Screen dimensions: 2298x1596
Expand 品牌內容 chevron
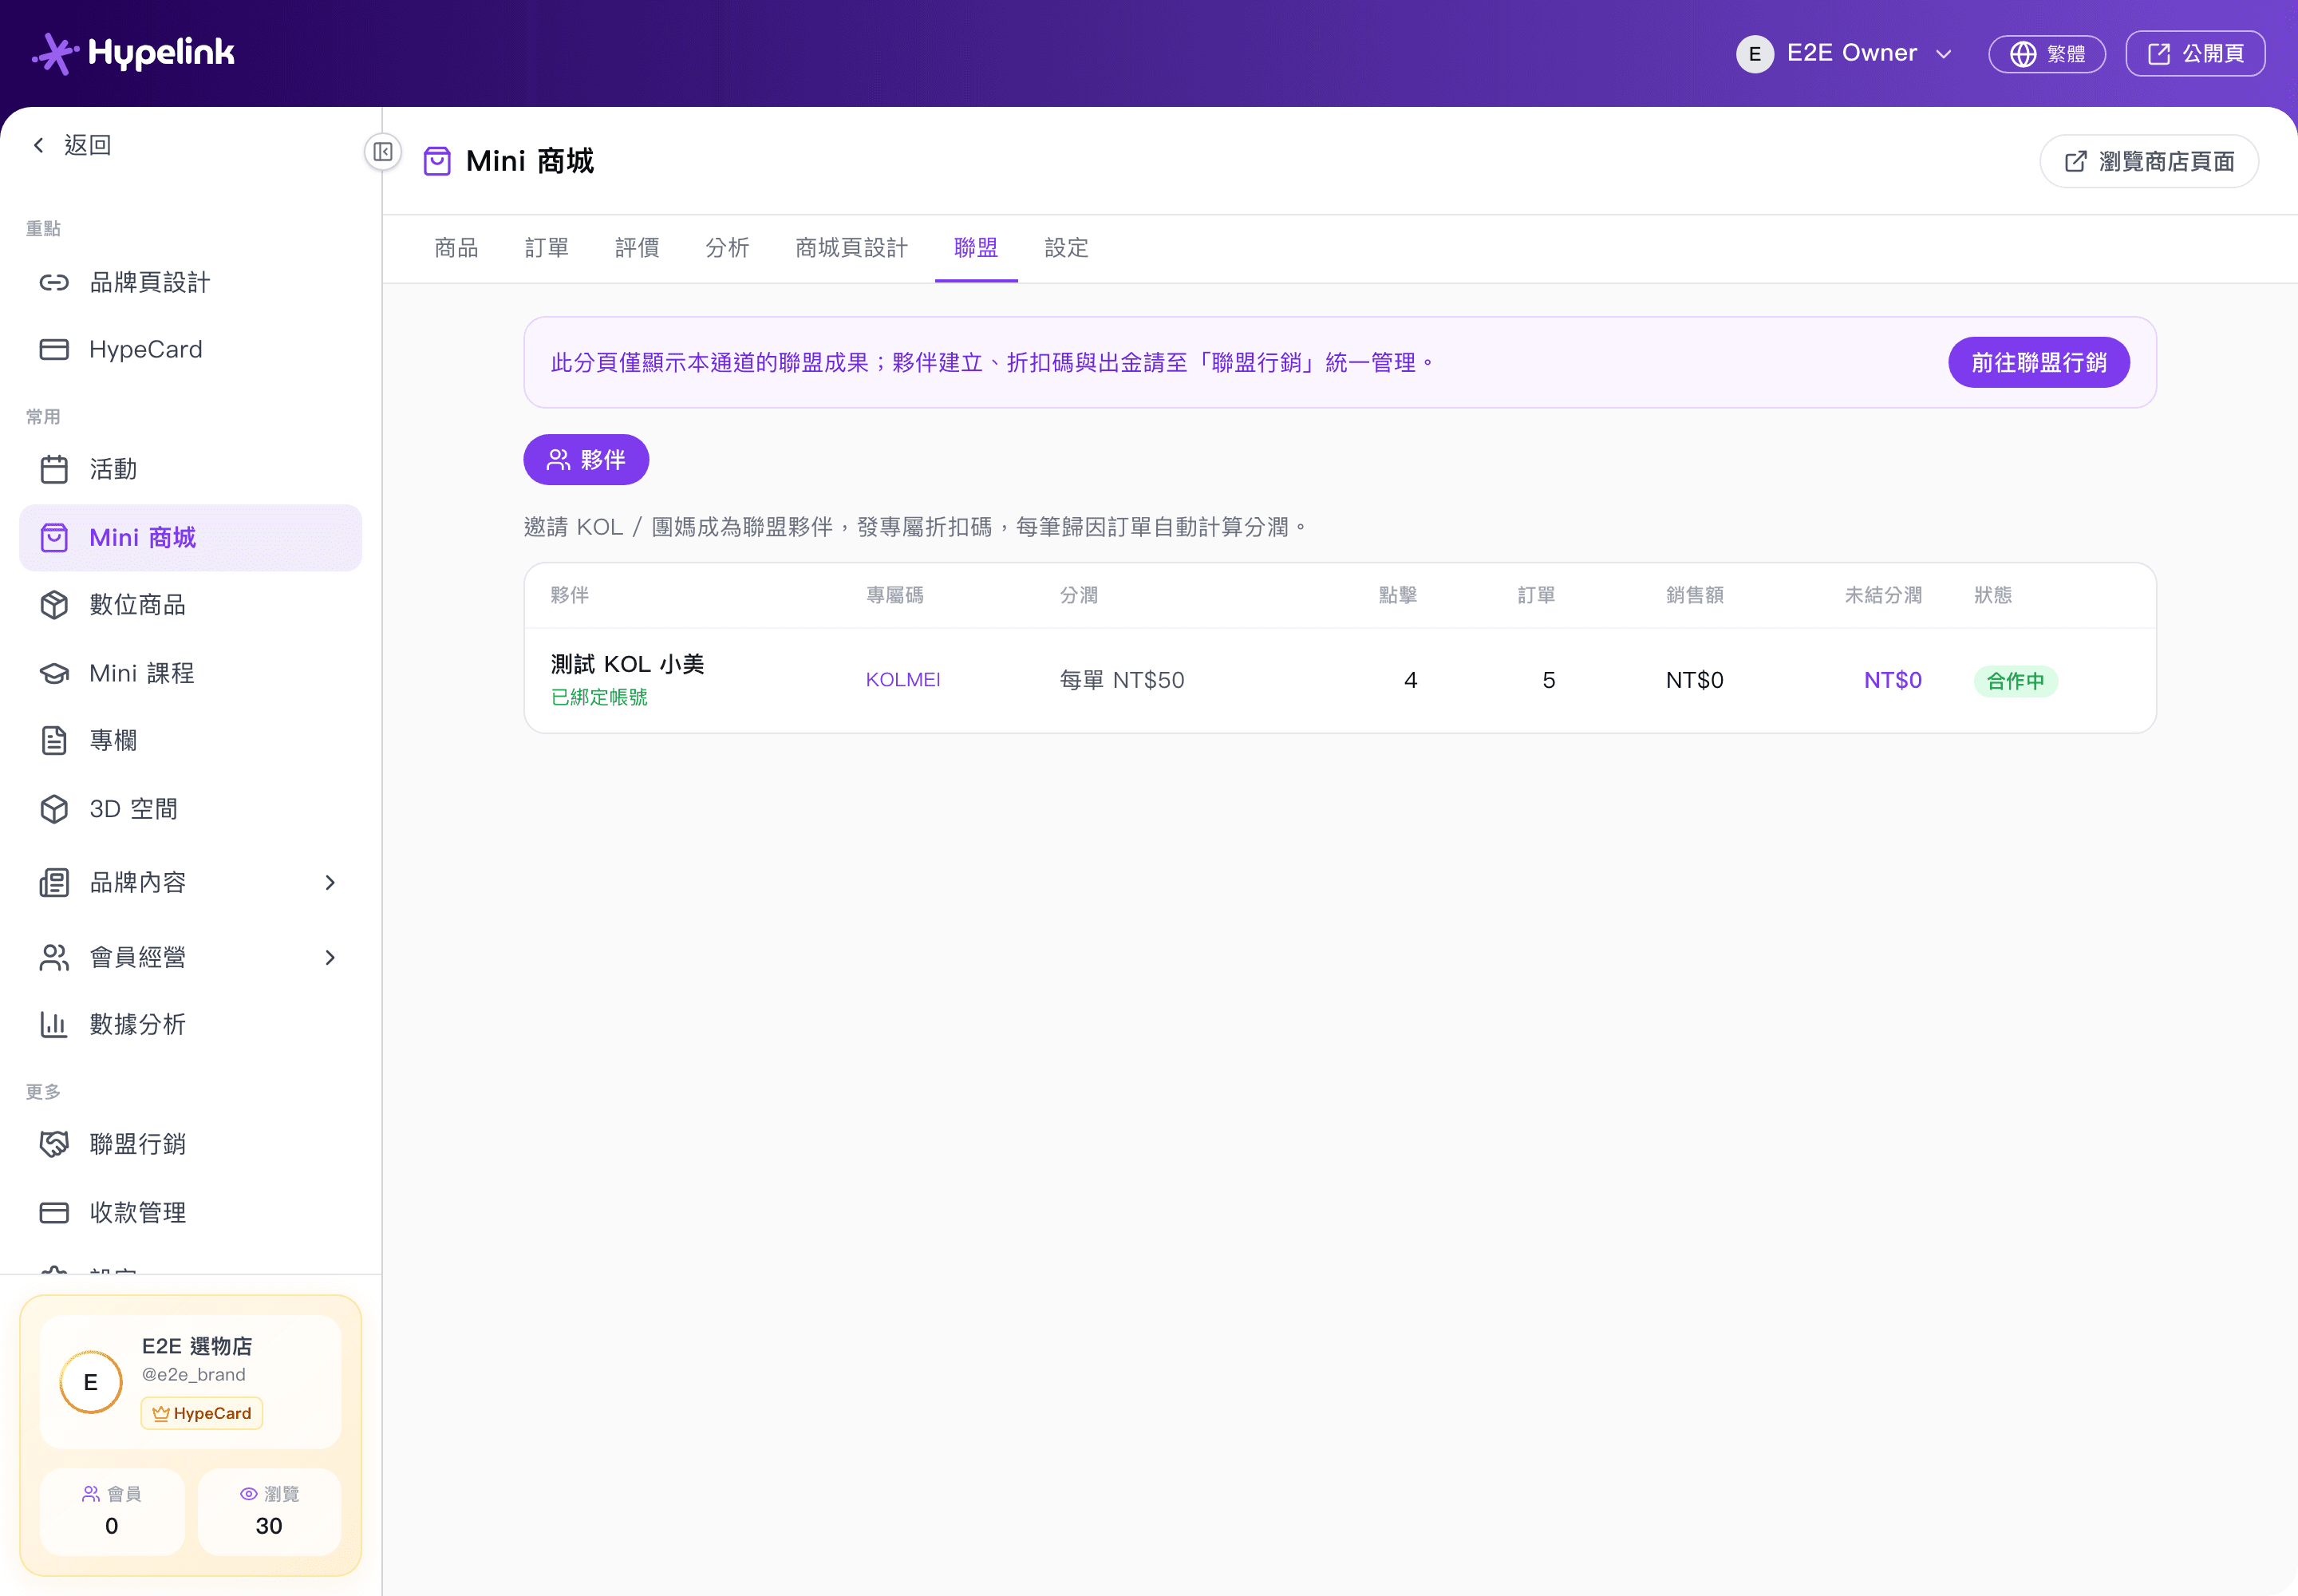[330, 883]
